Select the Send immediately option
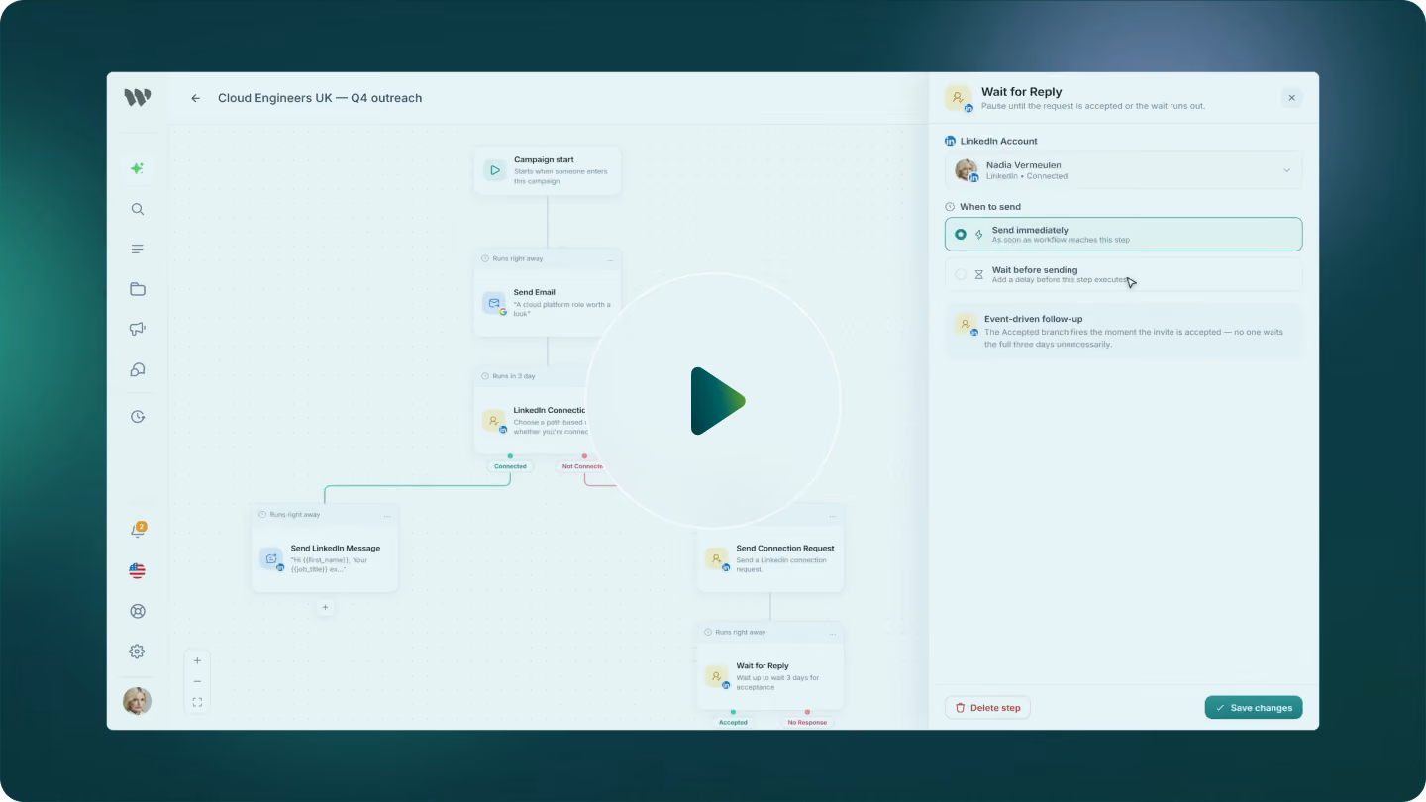 pyautogui.click(x=1123, y=235)
